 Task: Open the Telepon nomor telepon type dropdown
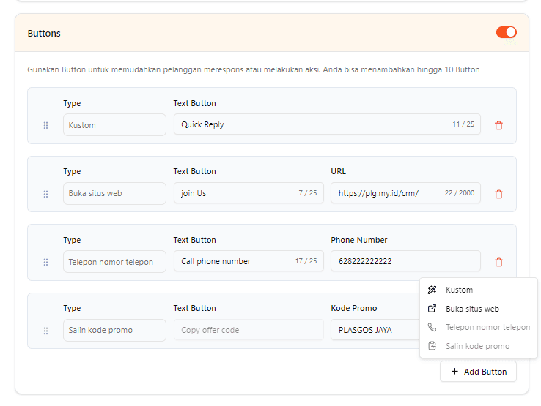114,262
